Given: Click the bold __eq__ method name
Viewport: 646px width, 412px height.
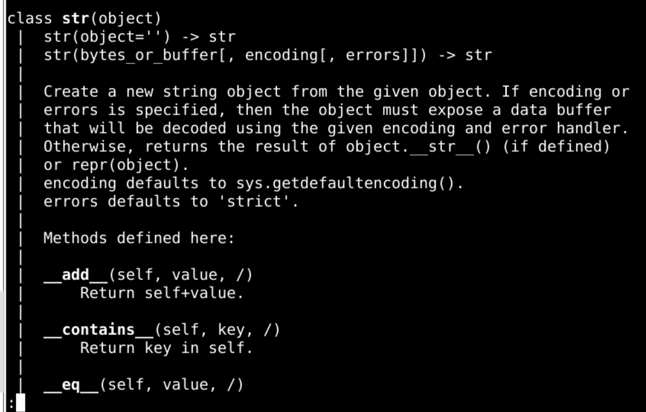Looking at the screenshot, I should click(x=71, y=385).
